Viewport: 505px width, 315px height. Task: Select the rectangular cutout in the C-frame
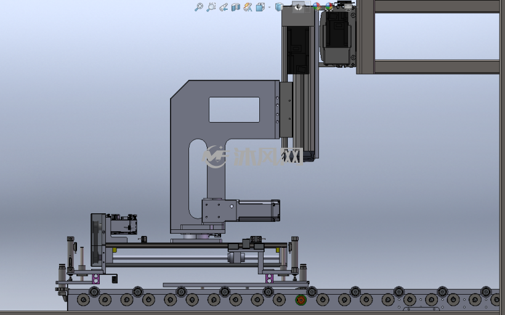pos(234,110)
